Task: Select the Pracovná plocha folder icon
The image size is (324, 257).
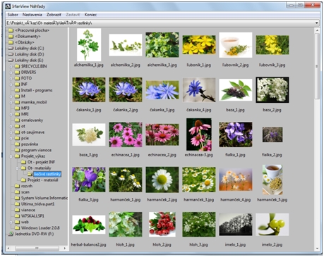Action: coord(11,30)
